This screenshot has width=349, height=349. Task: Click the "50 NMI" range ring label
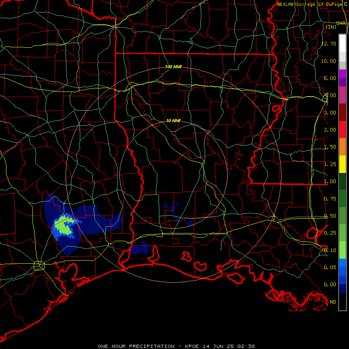[x=173, y=121]
